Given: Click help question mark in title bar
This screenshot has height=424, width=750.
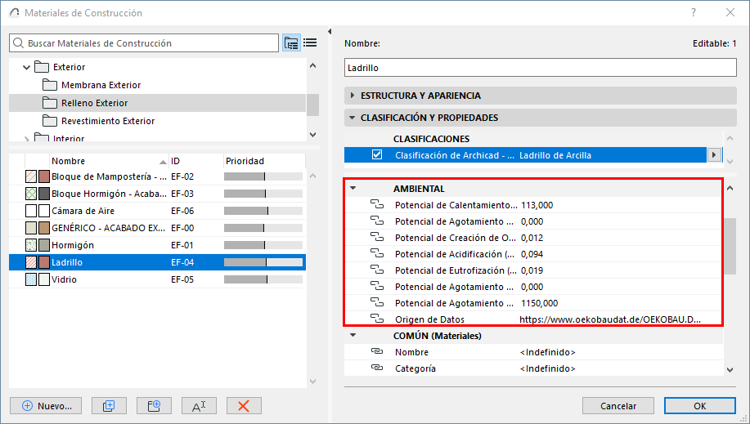Looking at the screenshot, I should tap(694, 12).
